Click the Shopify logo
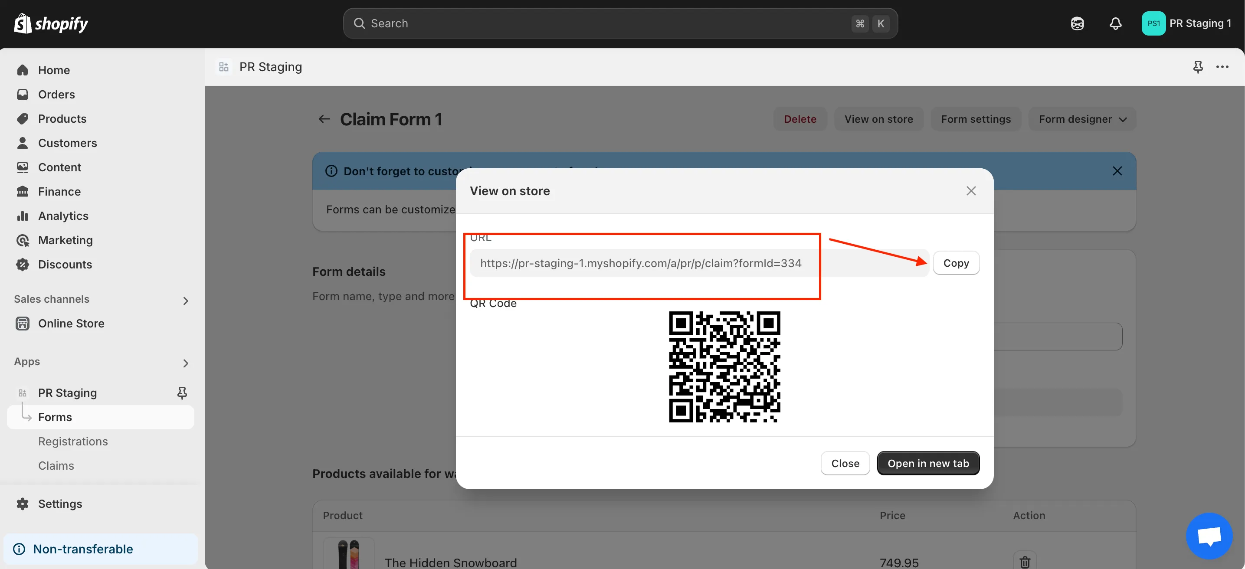Image resolution: width=1245 pixels, height=569 pixels. (x=51, y=23)
